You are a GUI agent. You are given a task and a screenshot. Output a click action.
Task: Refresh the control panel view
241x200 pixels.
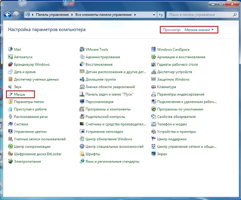click(x=161, y=15)
